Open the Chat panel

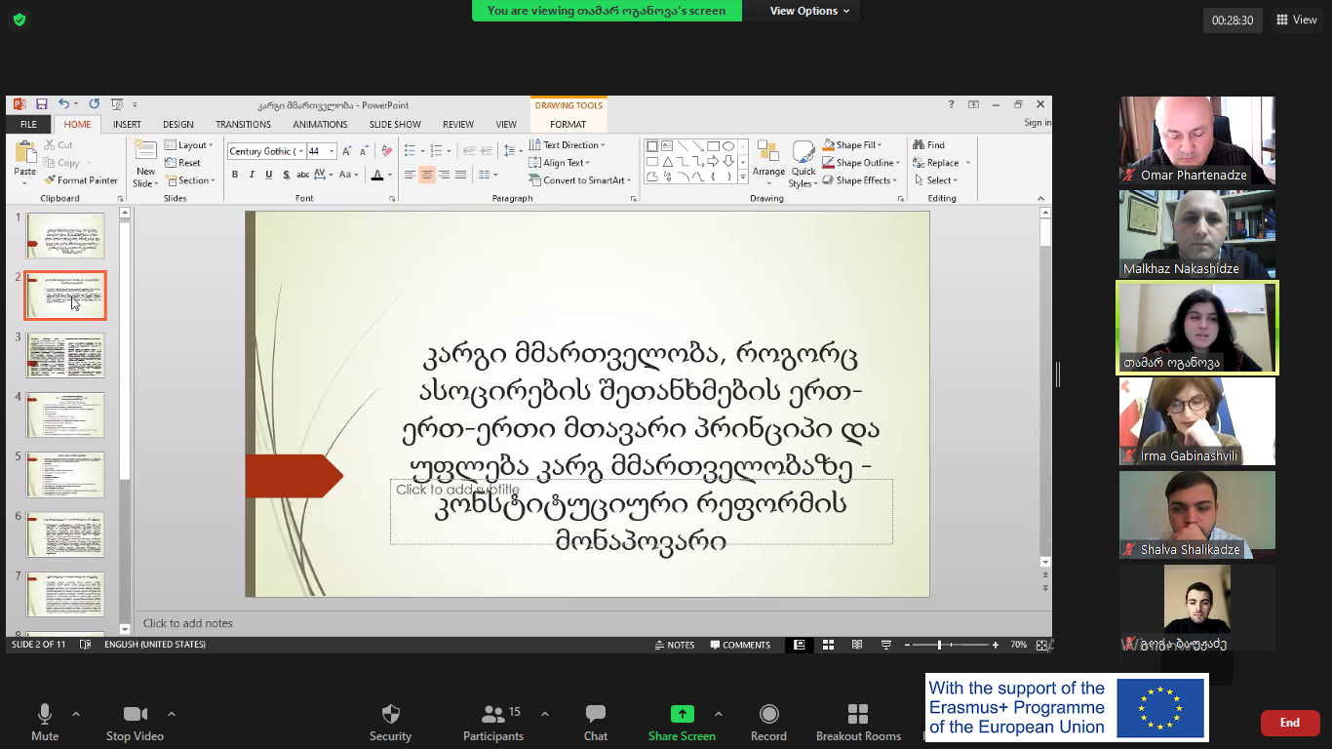click(596, 714)
